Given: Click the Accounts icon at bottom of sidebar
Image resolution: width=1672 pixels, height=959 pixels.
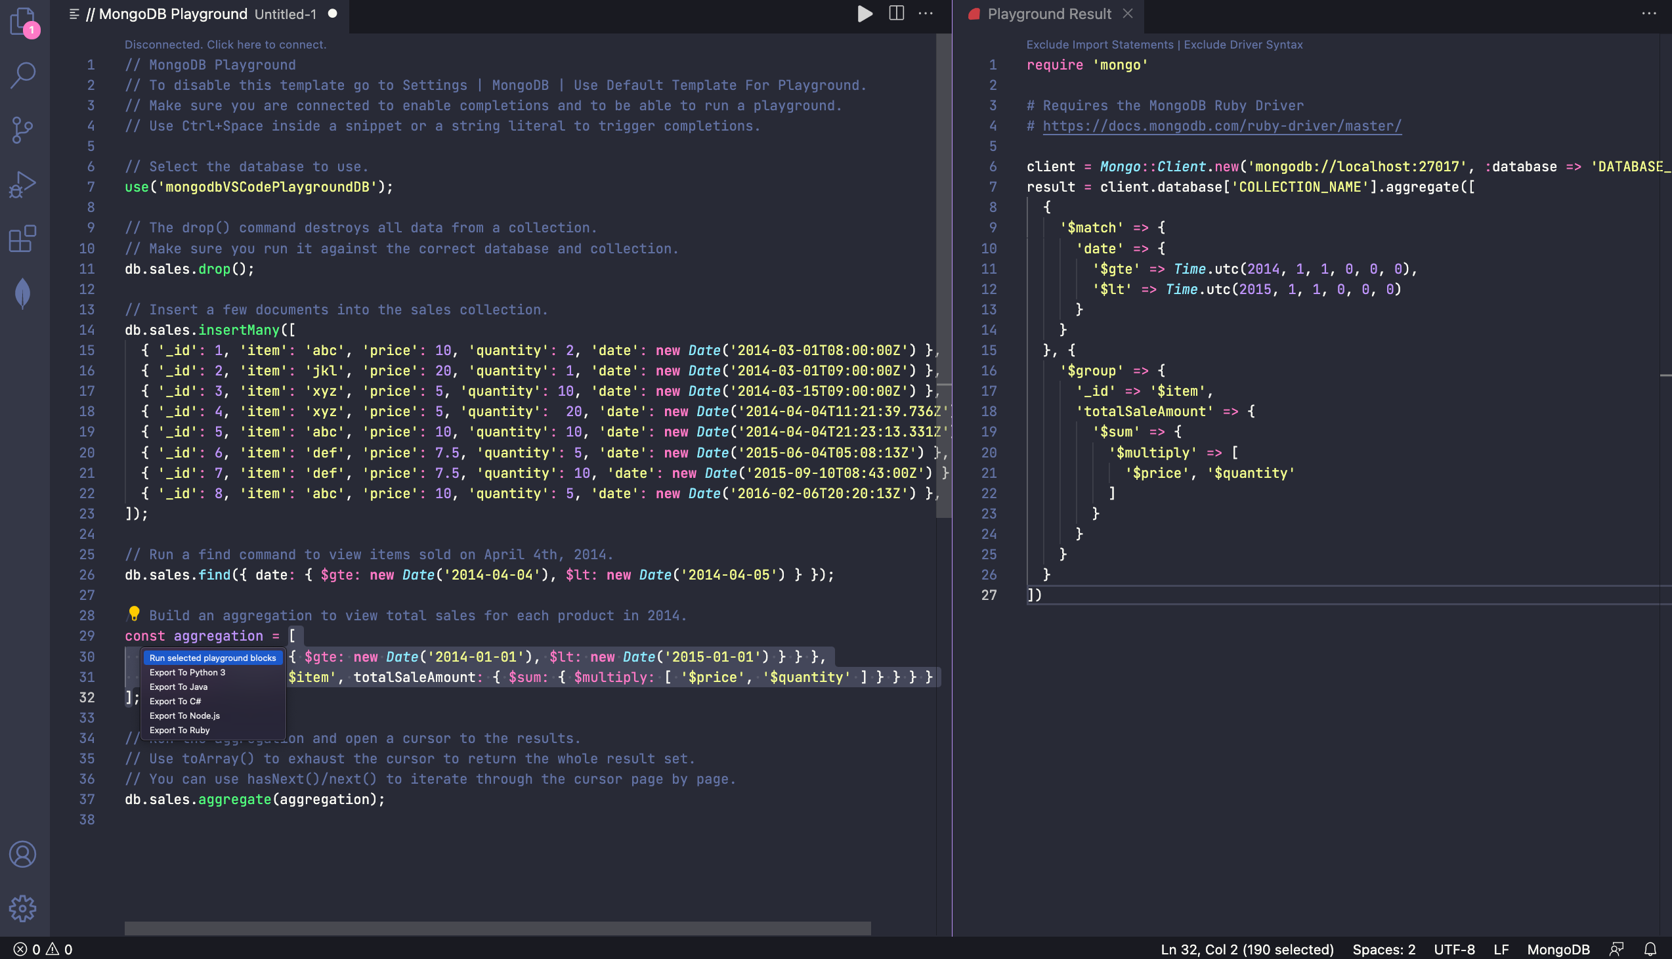Looking at the screenshot, I should coord(25,855).
